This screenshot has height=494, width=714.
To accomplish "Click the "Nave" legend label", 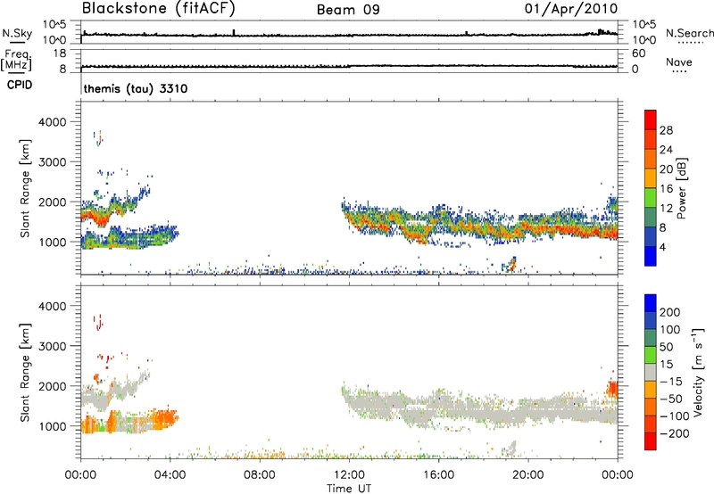I will pos(678,62).
